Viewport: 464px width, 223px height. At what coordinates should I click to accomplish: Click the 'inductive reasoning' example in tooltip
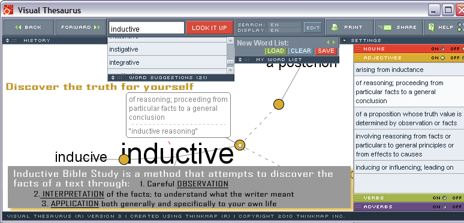[x=163, y=131]
